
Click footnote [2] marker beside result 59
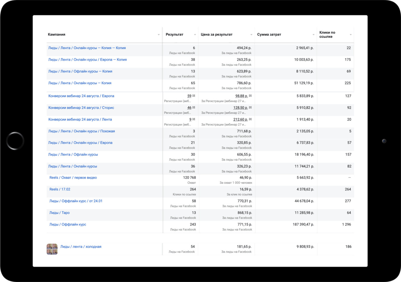[194, 96]
